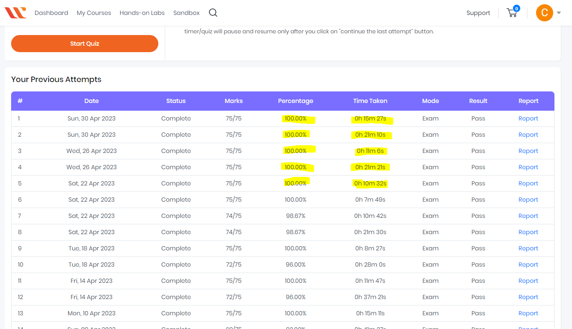Image resolution: width=572 pixels, height=329 pixels.
Task: Open Report for attempt 8
Action: click(528, 232)
